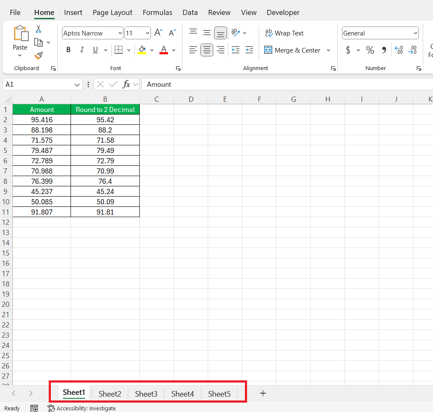Click the Decrease Indent icon

pos(236,50)
